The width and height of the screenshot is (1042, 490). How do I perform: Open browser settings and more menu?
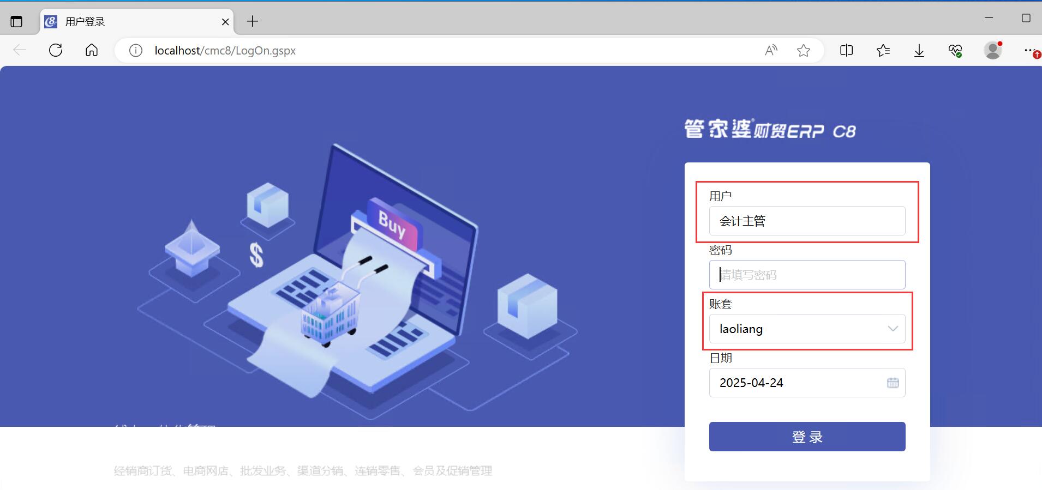(x=1030, y=51)
